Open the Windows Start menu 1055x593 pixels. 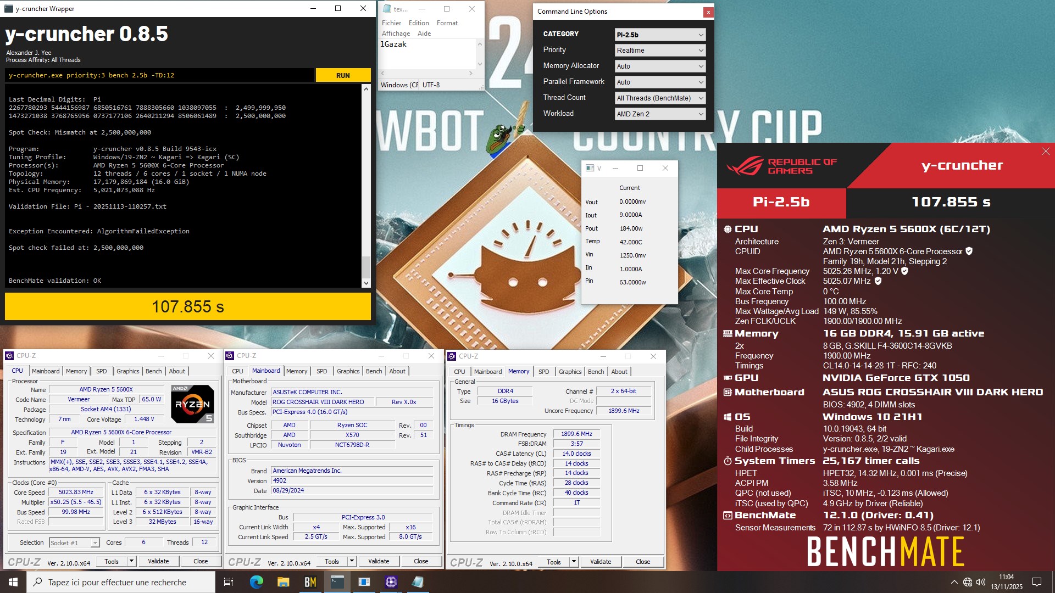pos(13,582)
